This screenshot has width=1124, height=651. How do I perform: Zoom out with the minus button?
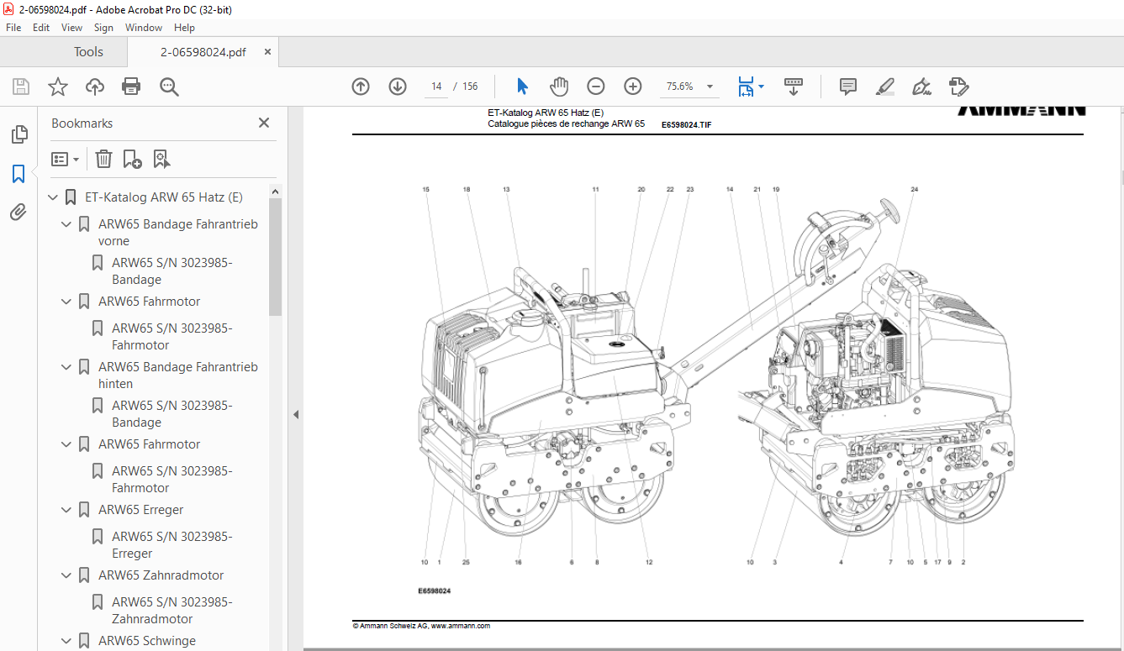coord(596,87)
